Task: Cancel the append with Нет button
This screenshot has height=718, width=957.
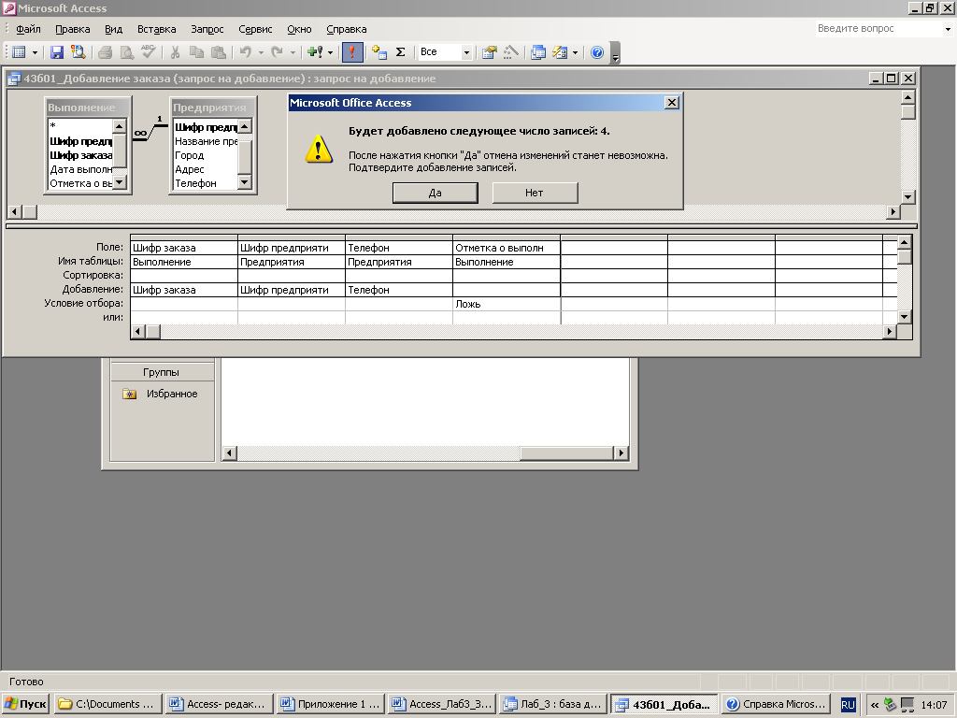Action: click(x=535, y=193)
